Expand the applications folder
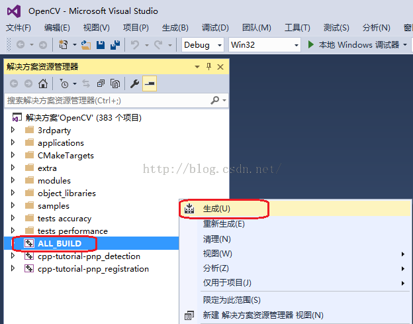The height and width of the screenshot is (324, 413). [x=13, y=142]
